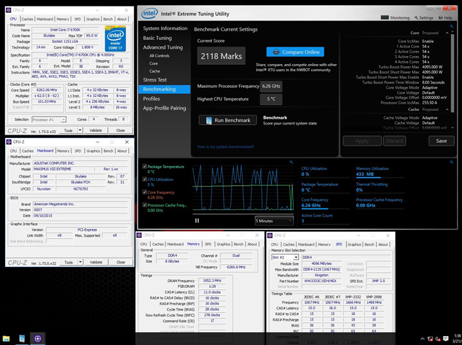
Task: Click the Run Benchmark button
Action: click(228, 121)
